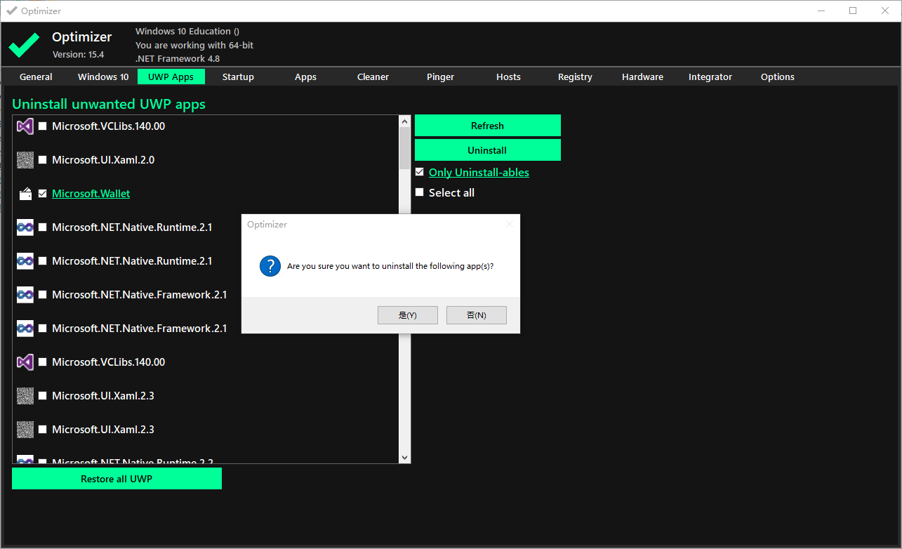Click the app list scrollbar down arrow

tap(404, 457)
